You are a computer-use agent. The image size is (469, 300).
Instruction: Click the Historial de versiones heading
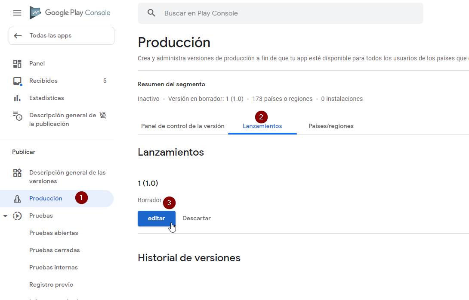coord(189,258)
